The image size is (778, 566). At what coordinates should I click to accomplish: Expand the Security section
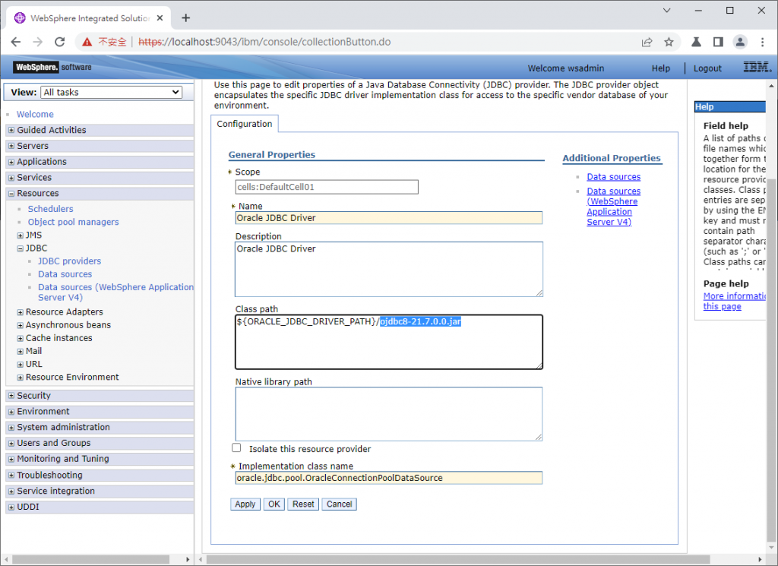pyautogui.click(x=11, y=396)
